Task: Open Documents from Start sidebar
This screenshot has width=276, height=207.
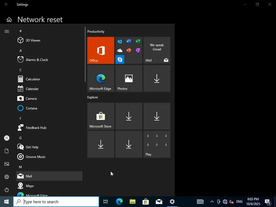Action: (x=7, y=151)
